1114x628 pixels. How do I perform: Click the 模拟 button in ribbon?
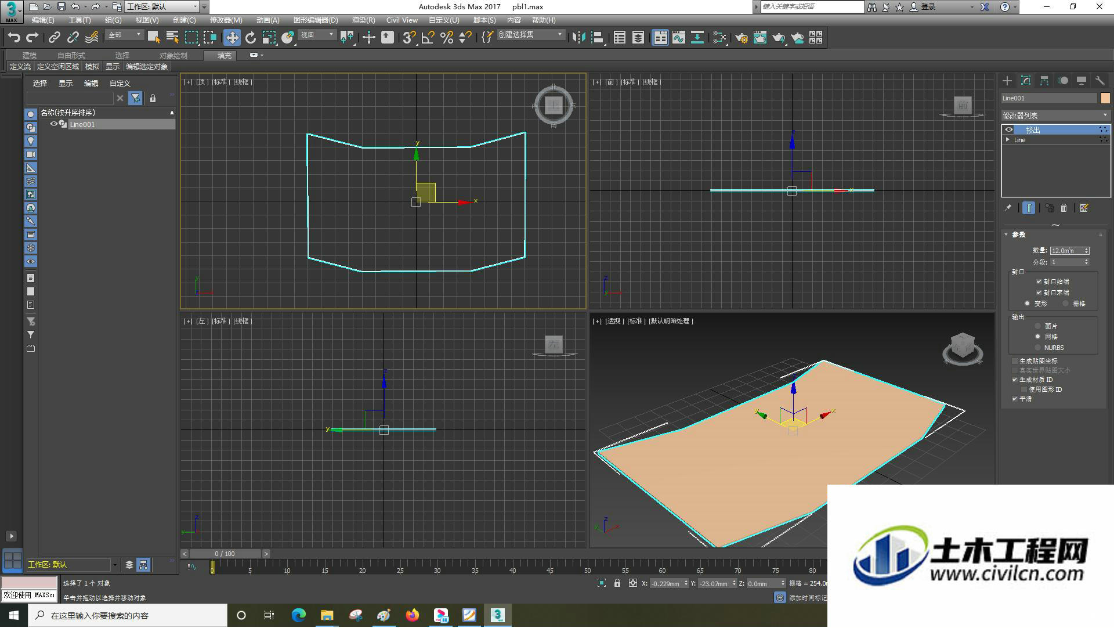(92, 67)
